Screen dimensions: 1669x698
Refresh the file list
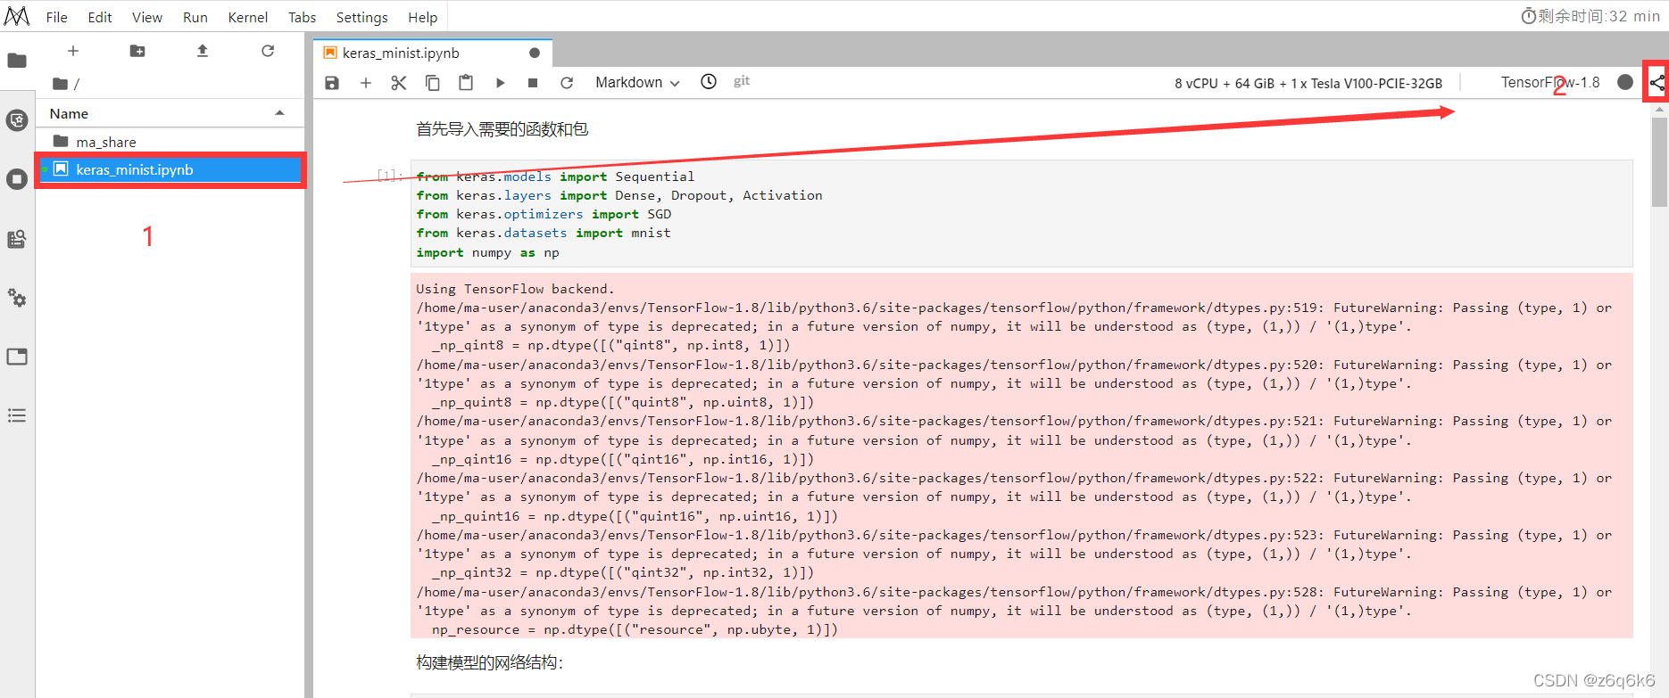(268, 51)
